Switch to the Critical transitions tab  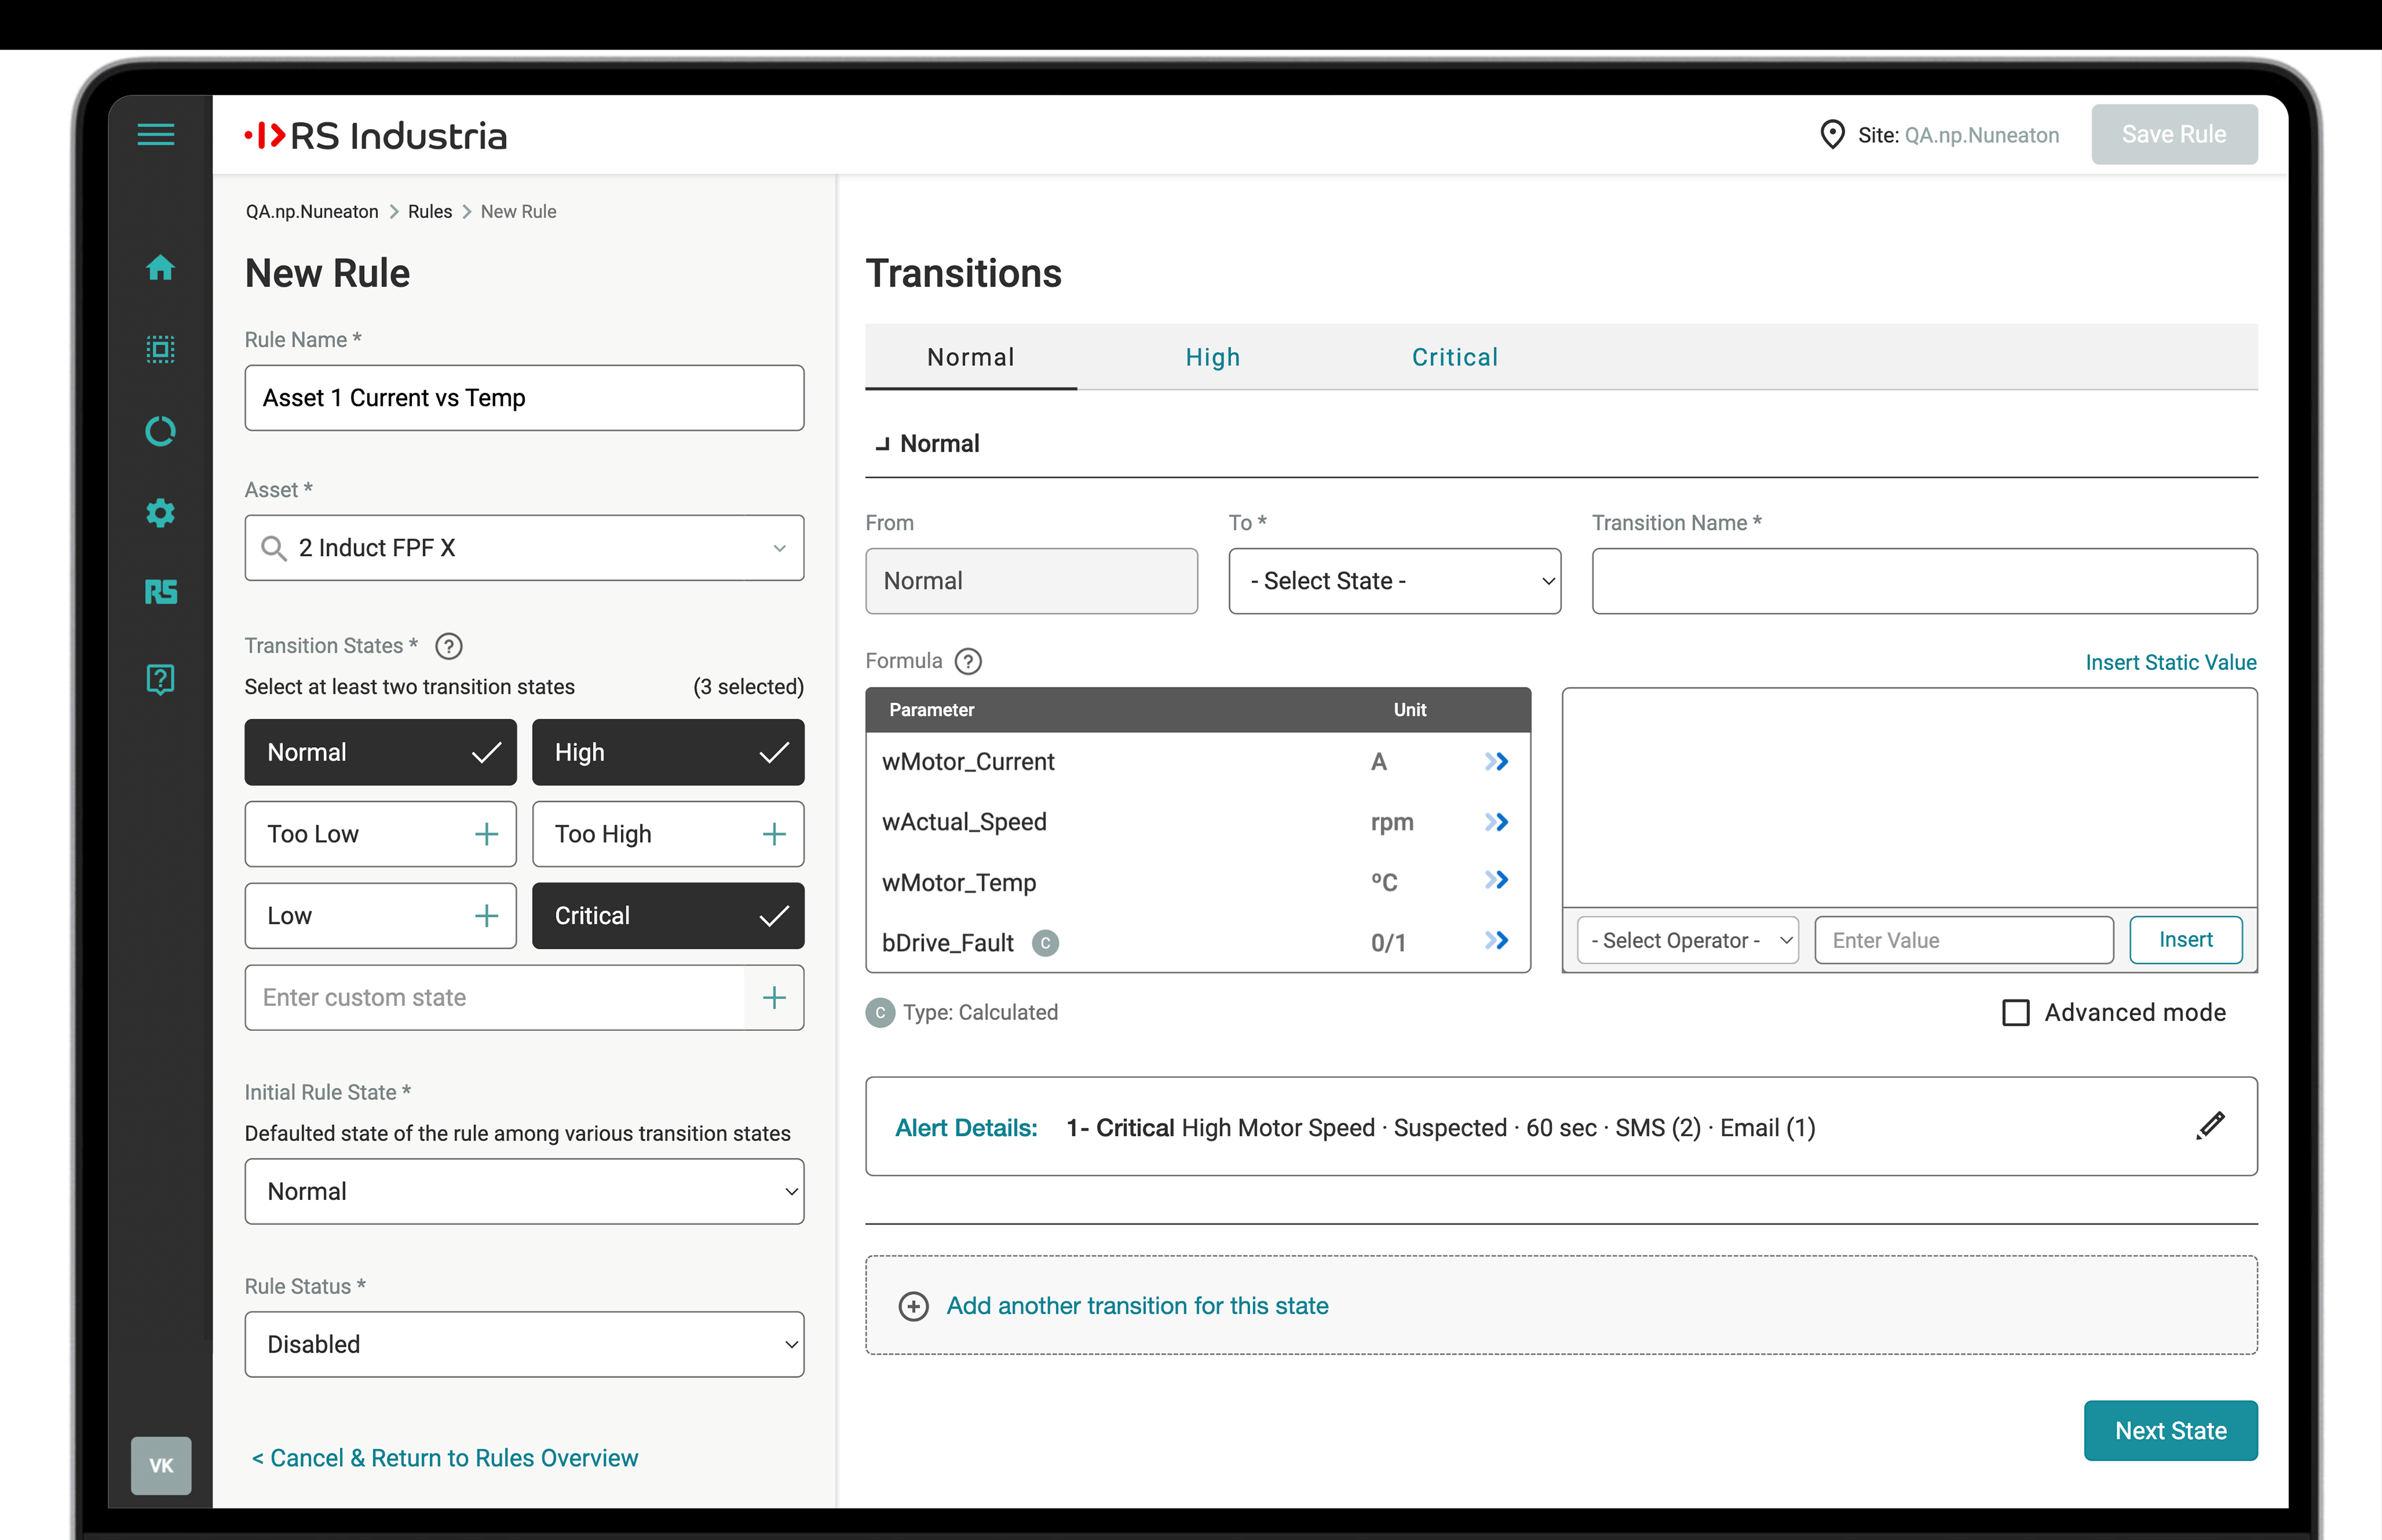[x=1455, y=357]
